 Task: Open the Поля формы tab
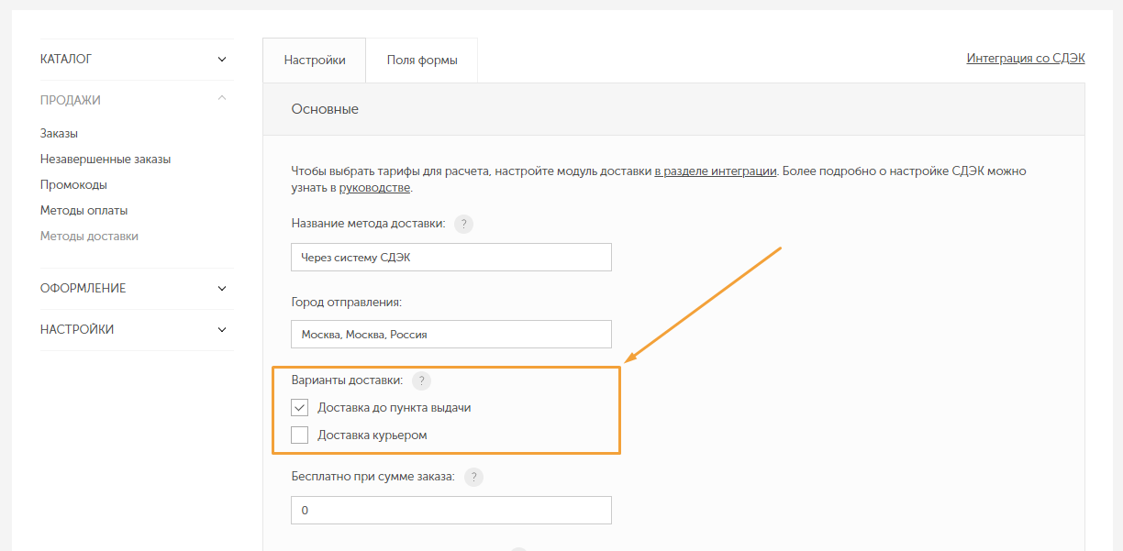[x=422, y=61]
